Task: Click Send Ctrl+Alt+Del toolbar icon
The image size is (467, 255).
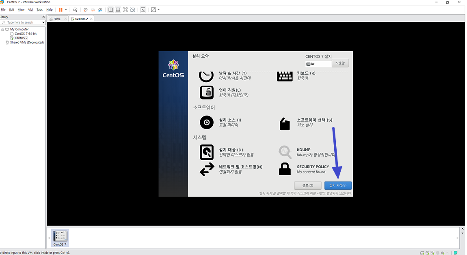Action: tap(75, 10)
